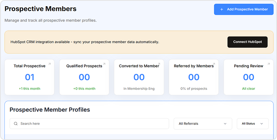The width and height of the screenshot is (277, 140).
Task: Expand the All Referrals dropdown
Action: [203, 124]
